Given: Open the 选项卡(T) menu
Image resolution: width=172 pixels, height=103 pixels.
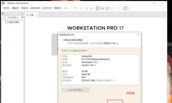Looking at the screenshot, I should click(47, 8).
